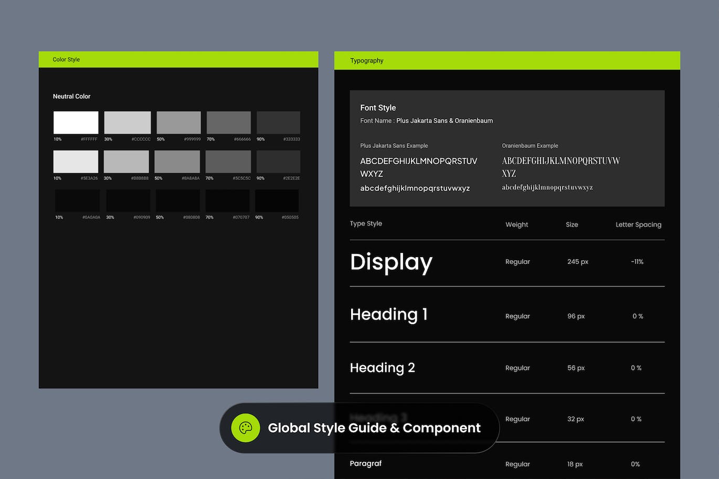
Task: Pick the #2E2E2E swatch
Action: coord(278,162)
